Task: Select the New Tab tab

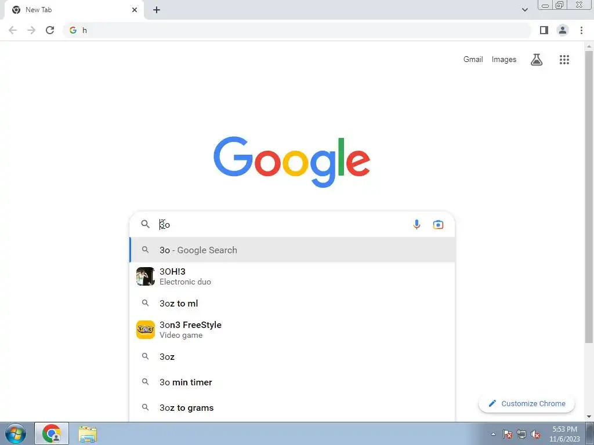Action: click(74, 10)
